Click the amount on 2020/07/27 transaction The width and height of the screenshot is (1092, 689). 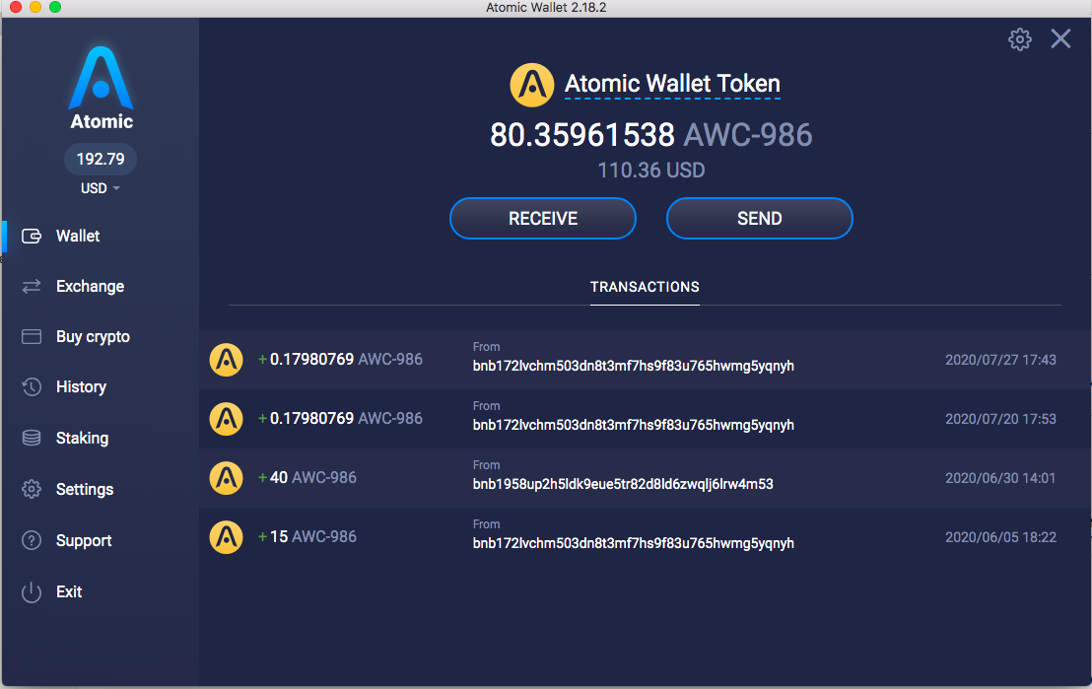(340, 359)
